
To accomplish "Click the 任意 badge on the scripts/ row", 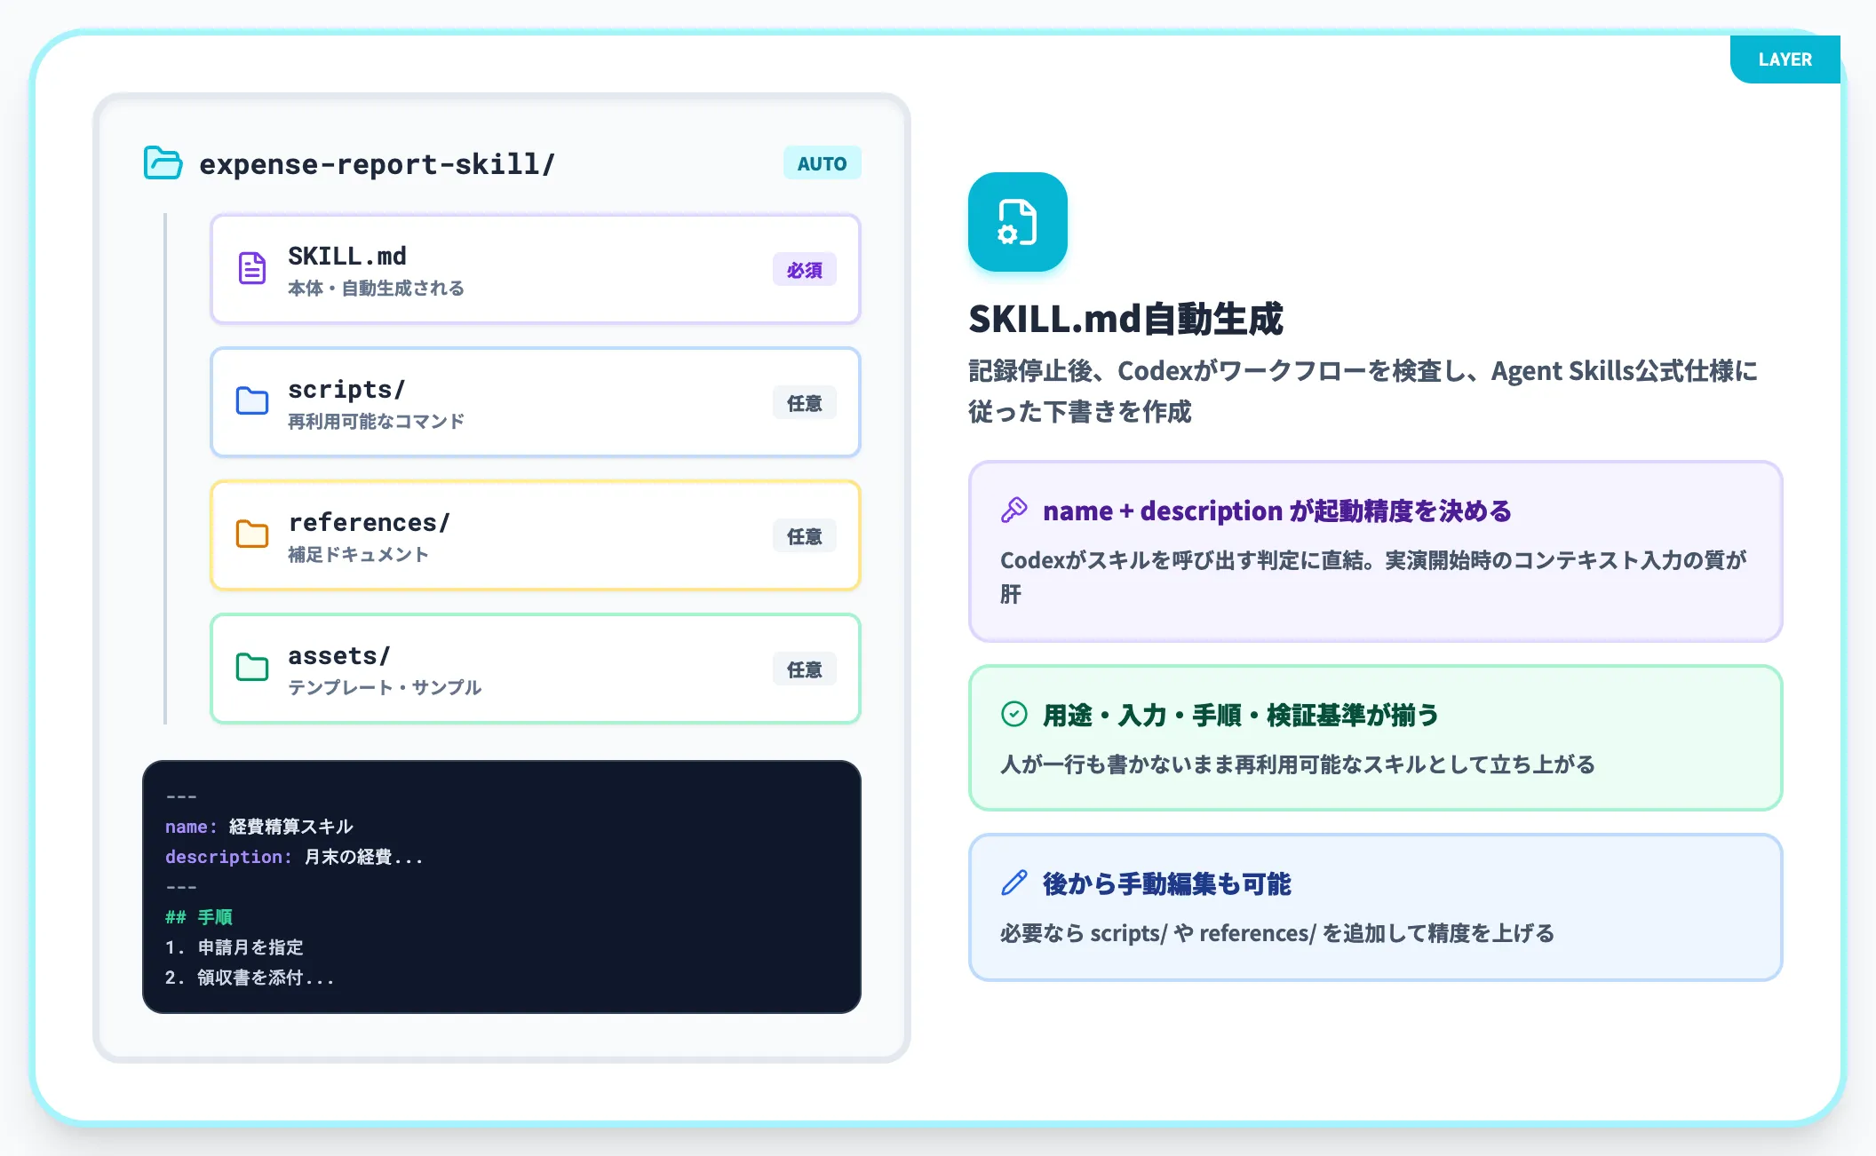I will [x=805, y=402].
